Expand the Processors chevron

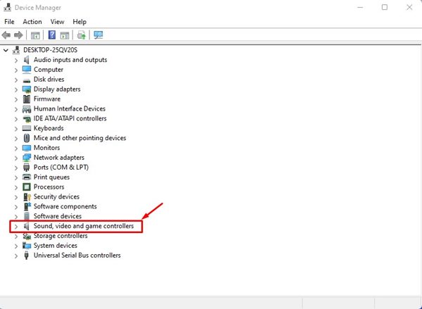tap(16, 187)
